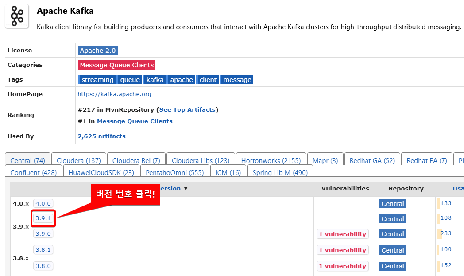Viewport: 464px width, 276px height.
Task: Click the Repository column header
Action: point(406,189)
